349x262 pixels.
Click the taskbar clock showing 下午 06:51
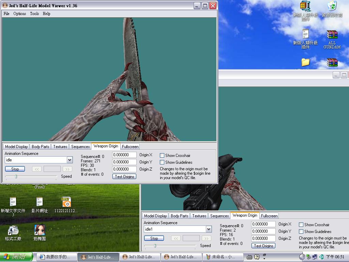click(335, 257)
